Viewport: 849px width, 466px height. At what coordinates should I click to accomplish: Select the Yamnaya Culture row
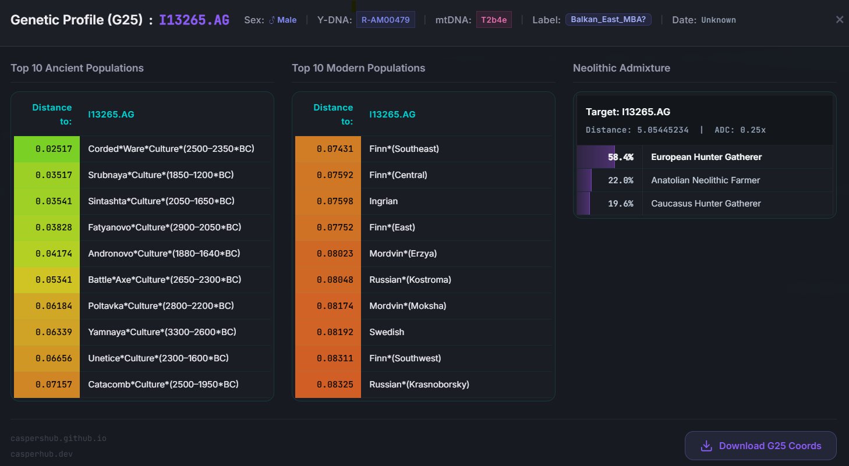pyautogui.click(x=142, y=332)
